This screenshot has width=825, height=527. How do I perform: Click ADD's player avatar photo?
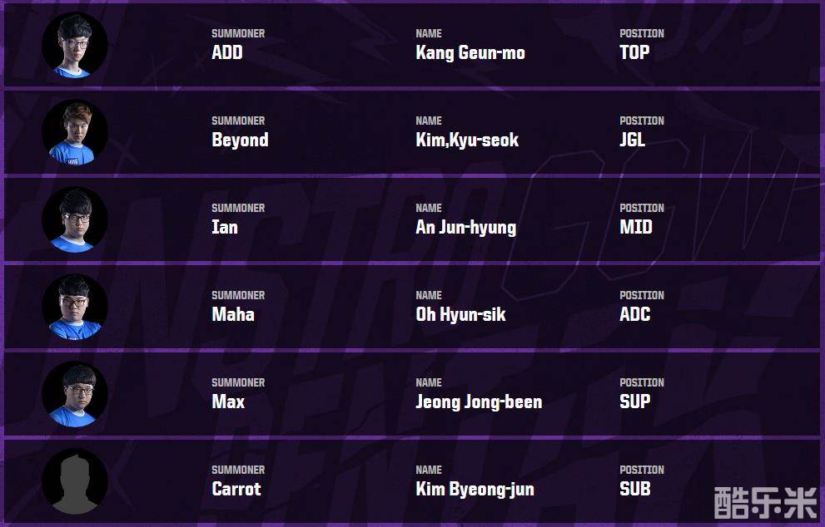point(75,45)
